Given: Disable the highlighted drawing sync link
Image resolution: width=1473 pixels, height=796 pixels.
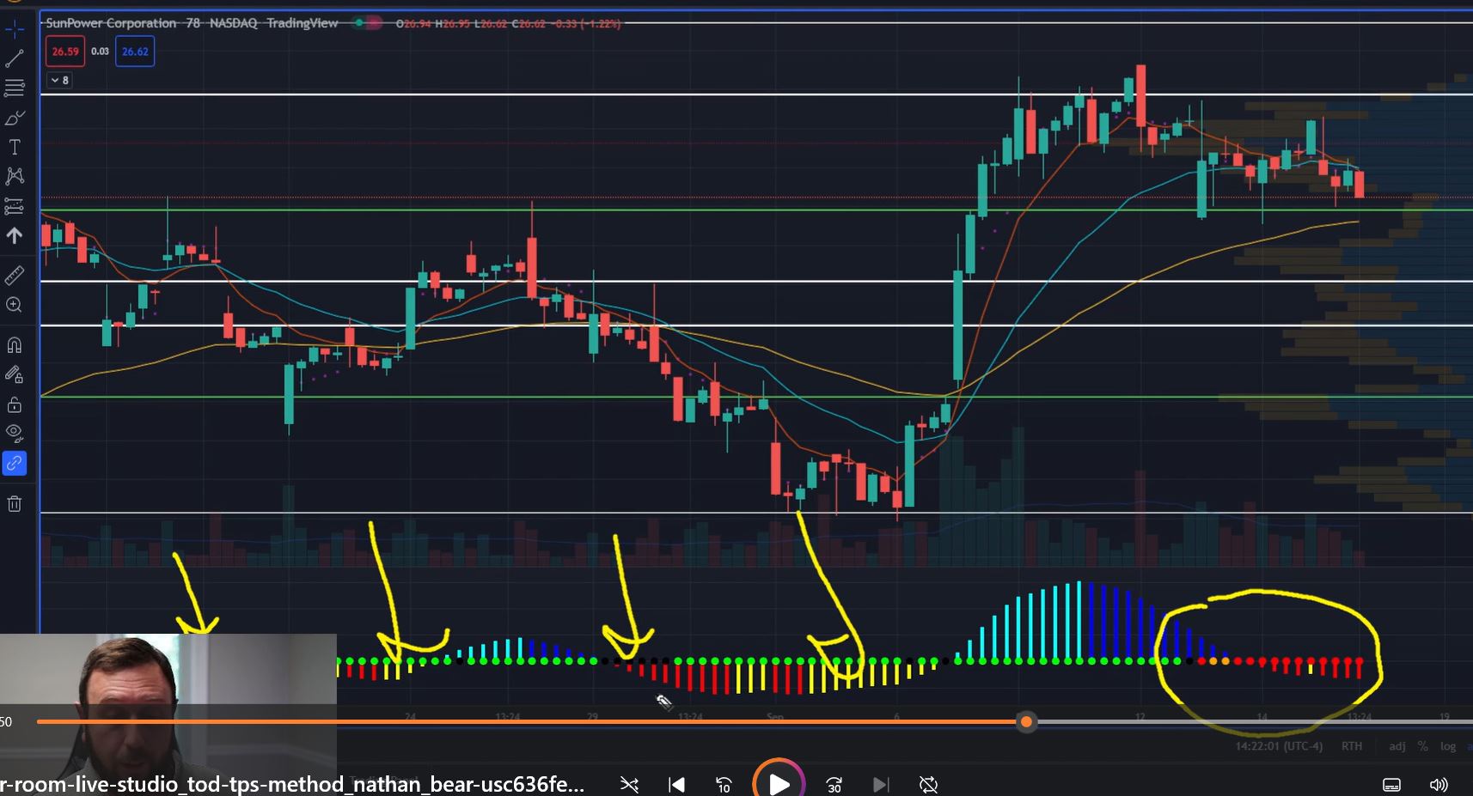Looking at the screenshot, I should [x=15, y=463].
